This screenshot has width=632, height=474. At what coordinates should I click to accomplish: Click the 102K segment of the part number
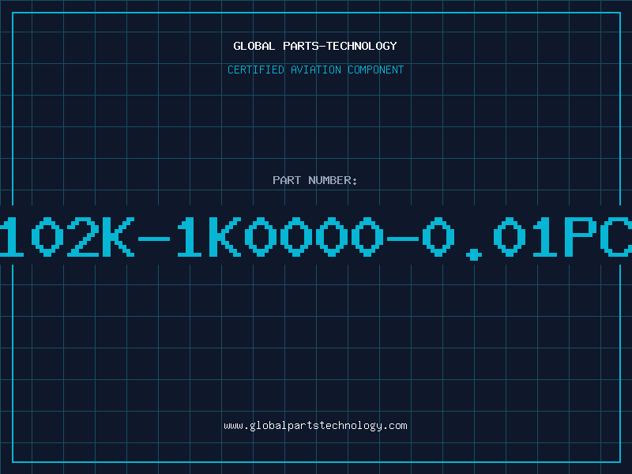click(67, 237)
